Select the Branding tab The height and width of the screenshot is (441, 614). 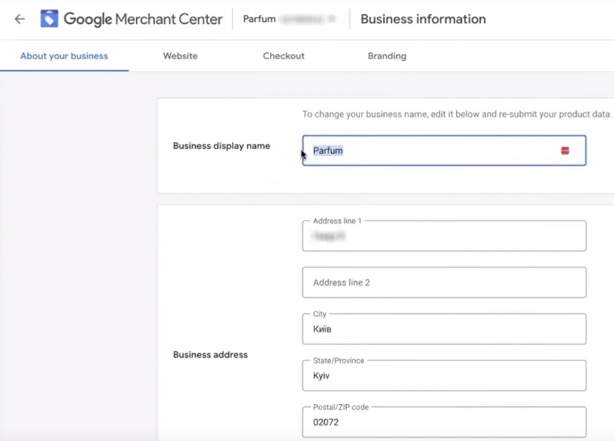(x=387, y=56)
